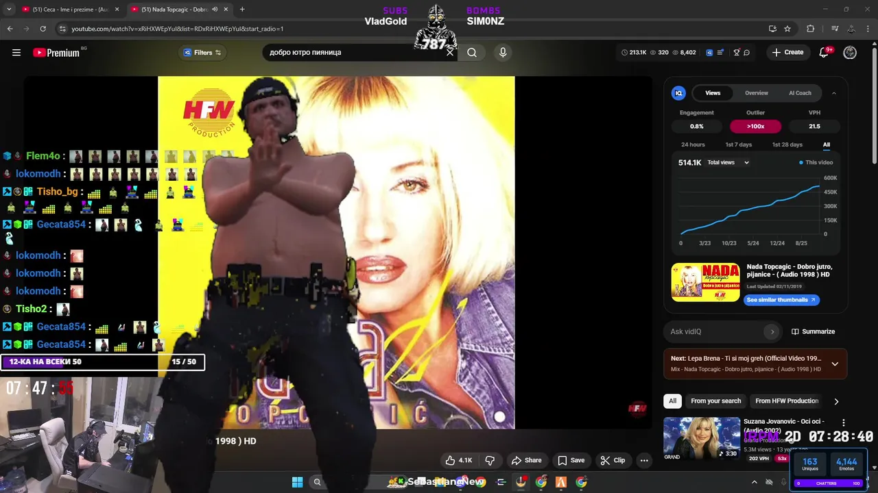Switch to AI Coach tab
878x493 pixels.
pos(800,93)
